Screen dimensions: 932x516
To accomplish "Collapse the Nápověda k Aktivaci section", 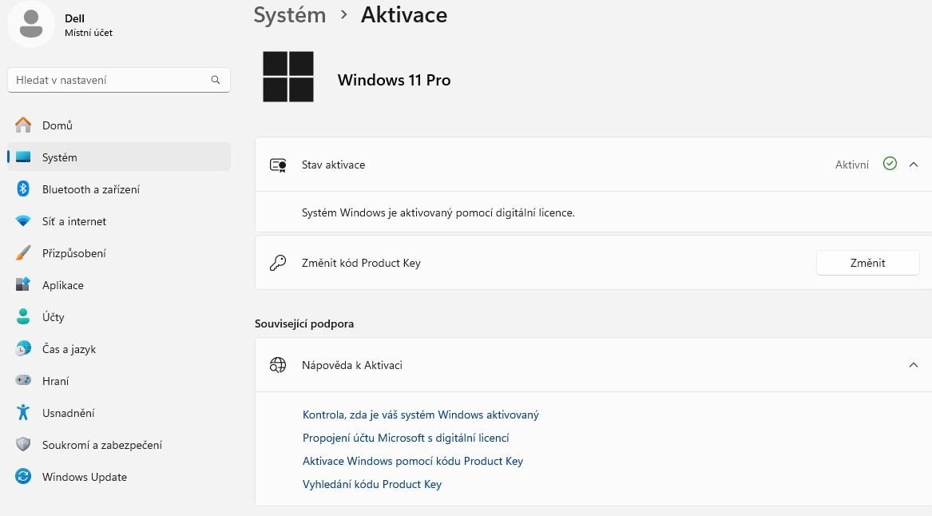I will (x=914, y=365).
